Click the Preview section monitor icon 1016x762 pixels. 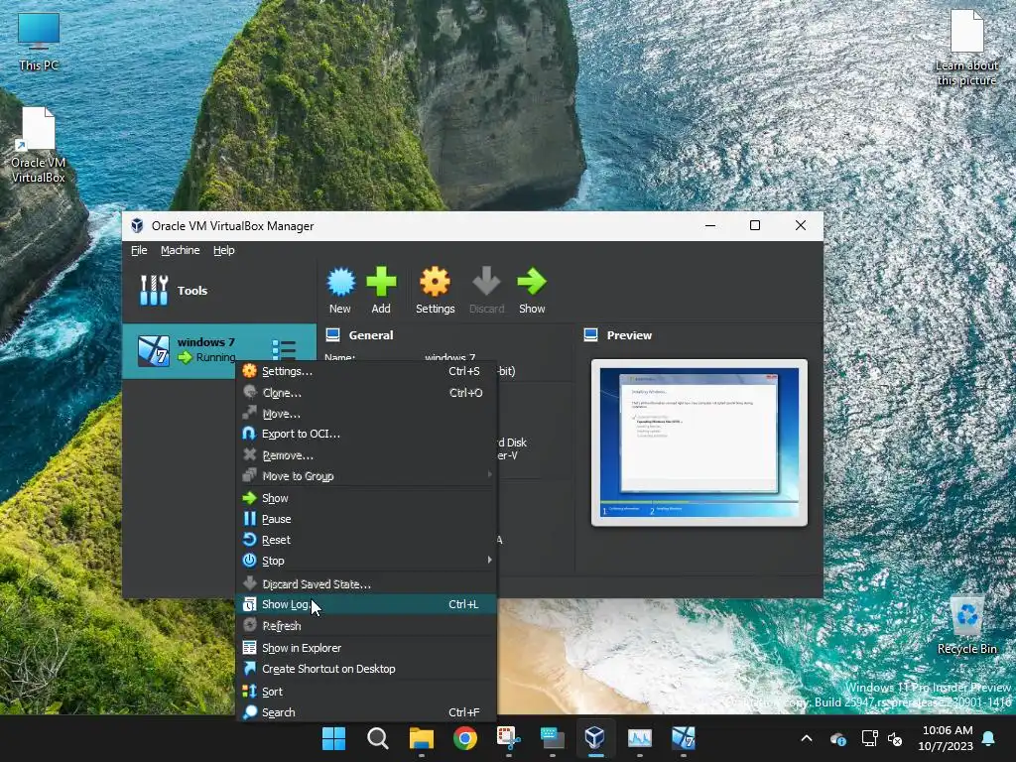click(591, 335)
